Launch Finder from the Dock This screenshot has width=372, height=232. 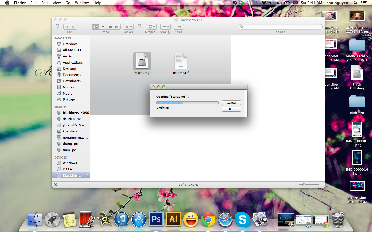tap(35, 219)
